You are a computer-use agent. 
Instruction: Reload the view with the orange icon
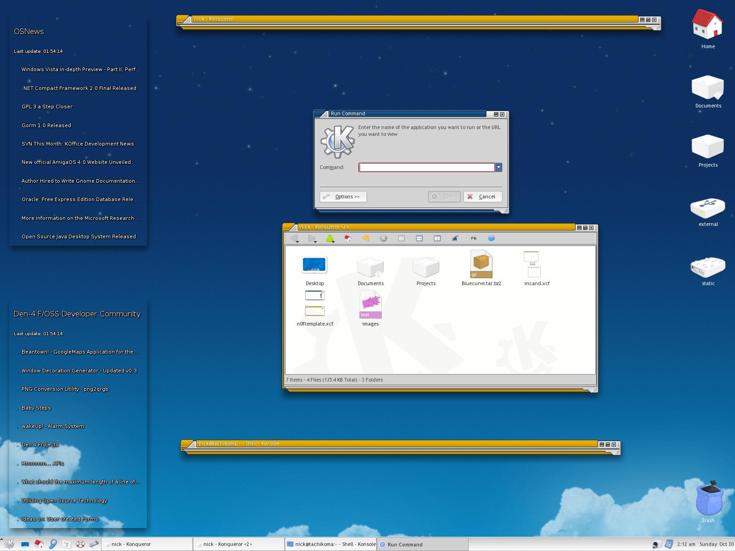coord(366,238)
